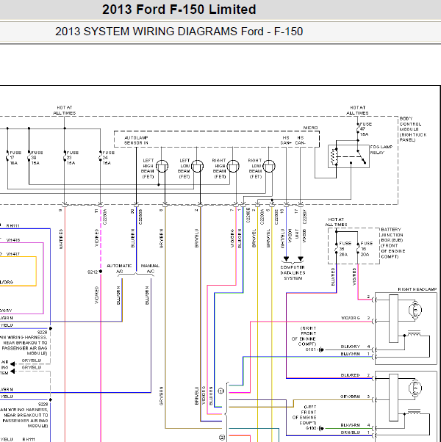Click the Left High Beam FET circle symbol
The width and height of the screenshot is (441, 442).
162,166
